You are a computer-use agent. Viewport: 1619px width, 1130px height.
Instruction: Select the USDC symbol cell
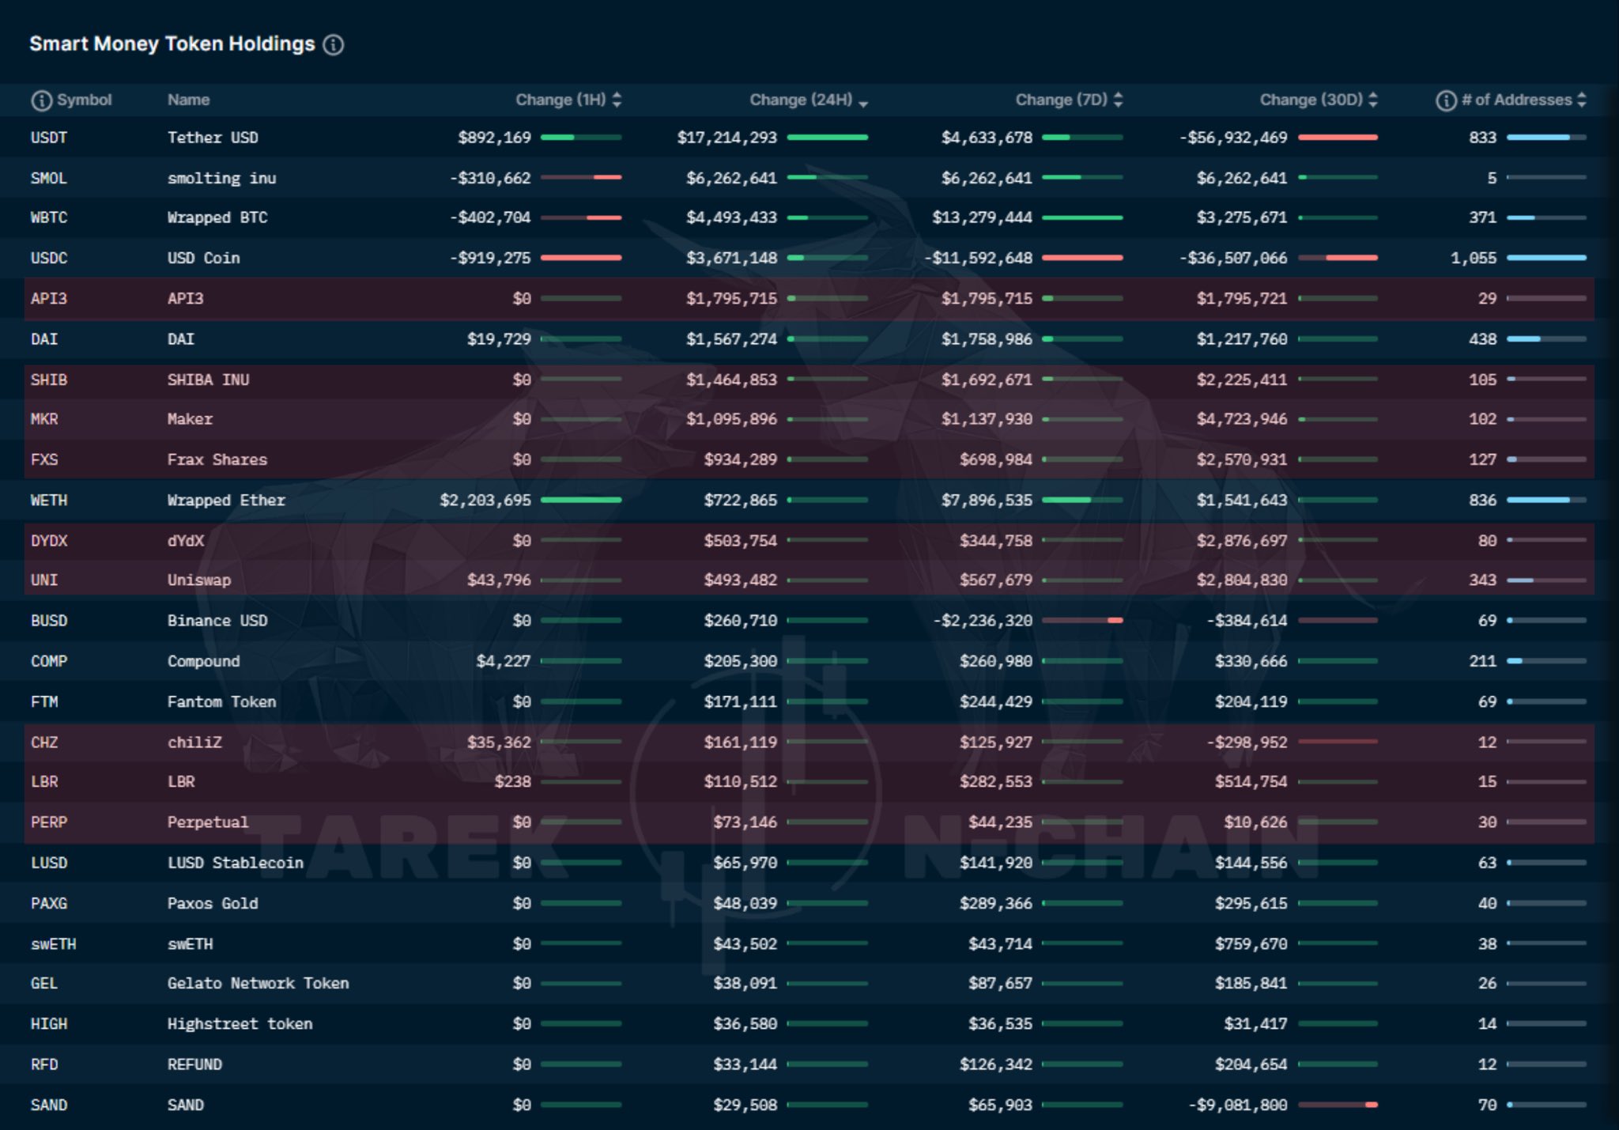[49, 258]
